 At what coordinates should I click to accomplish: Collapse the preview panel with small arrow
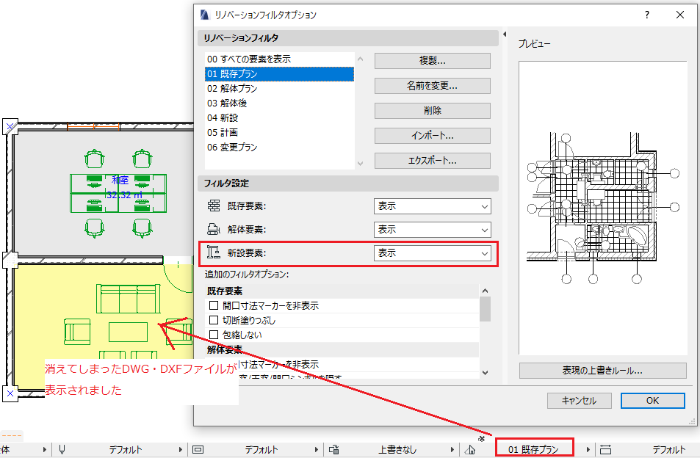click(x=505, y=34)
